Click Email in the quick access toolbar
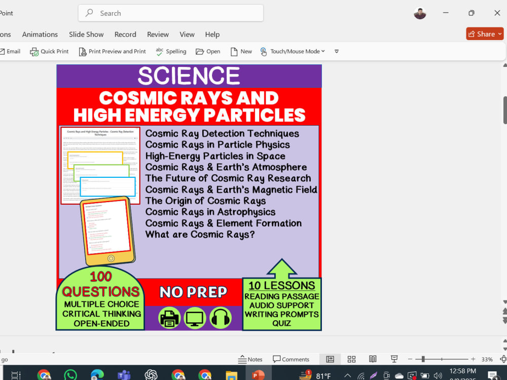This screenshot has width=507, height=380. (10, 51)
